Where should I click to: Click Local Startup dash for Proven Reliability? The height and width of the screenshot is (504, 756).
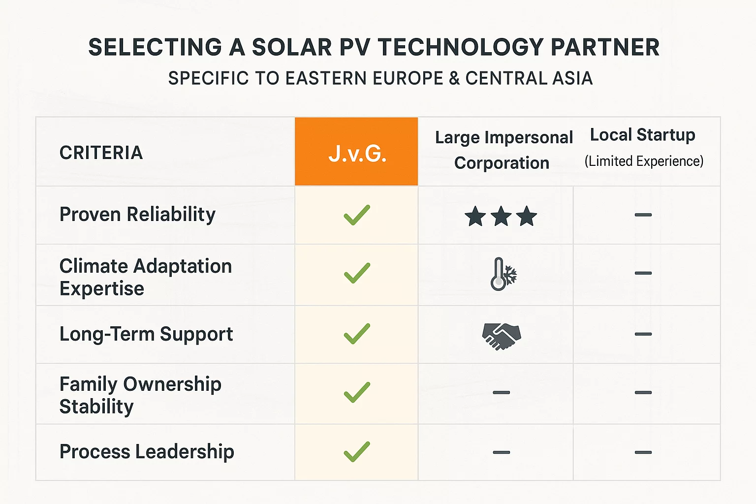643,215
